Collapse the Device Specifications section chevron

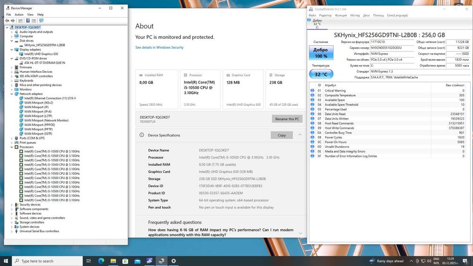point(300,135)
